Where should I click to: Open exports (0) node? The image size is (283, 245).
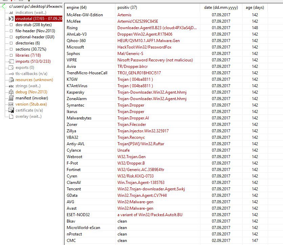click(x=25, y=68)
